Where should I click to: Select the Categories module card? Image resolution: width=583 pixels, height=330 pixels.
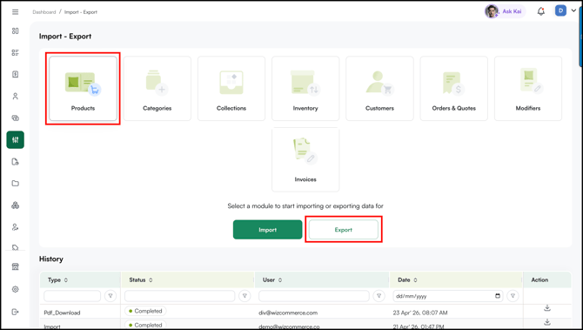coord(157,89)
